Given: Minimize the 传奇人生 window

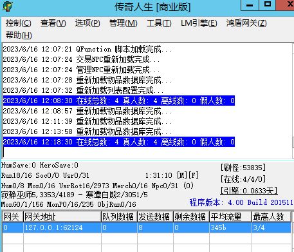Looking at the screenshot, I should click(x=250, y=5).
